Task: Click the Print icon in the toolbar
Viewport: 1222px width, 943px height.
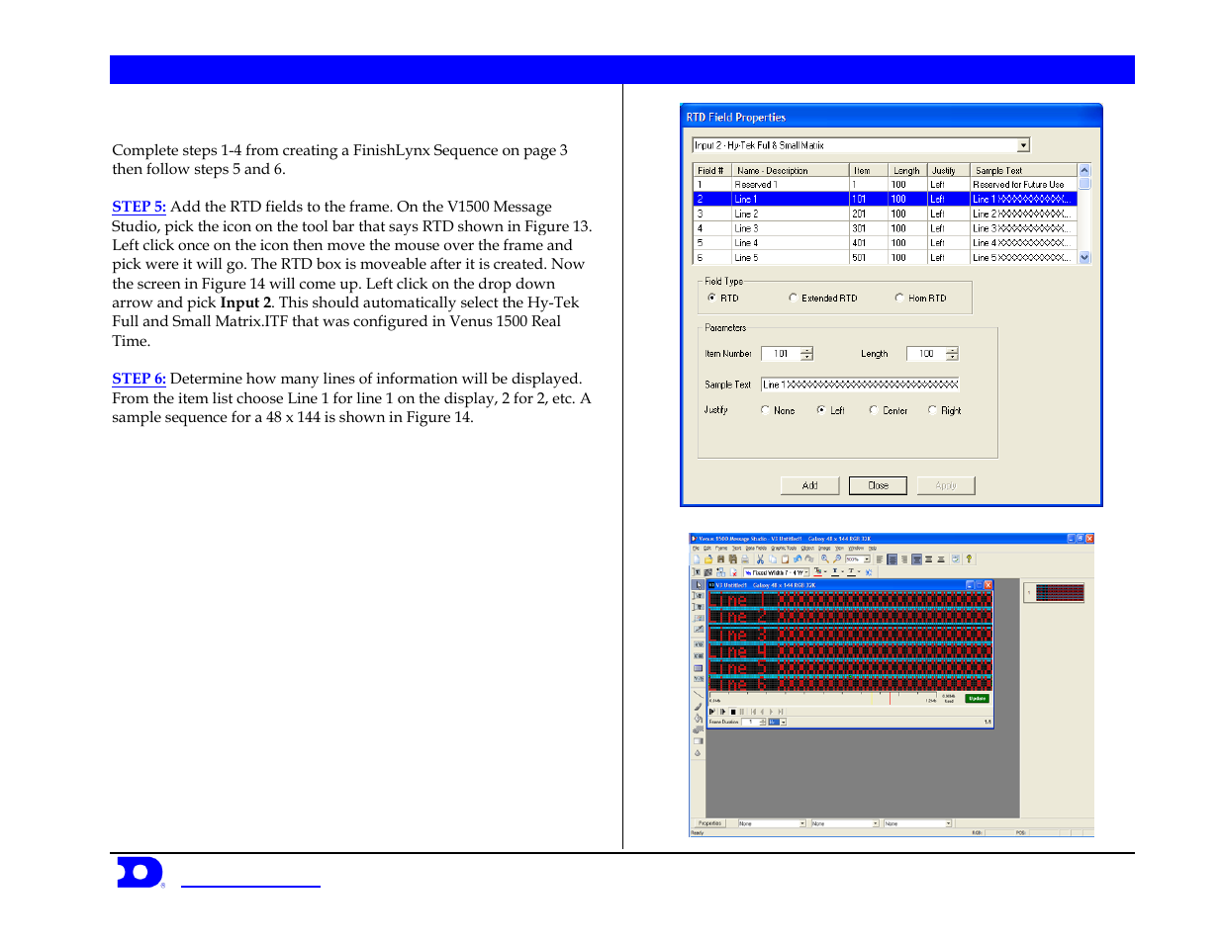Action: click(745, 558)
